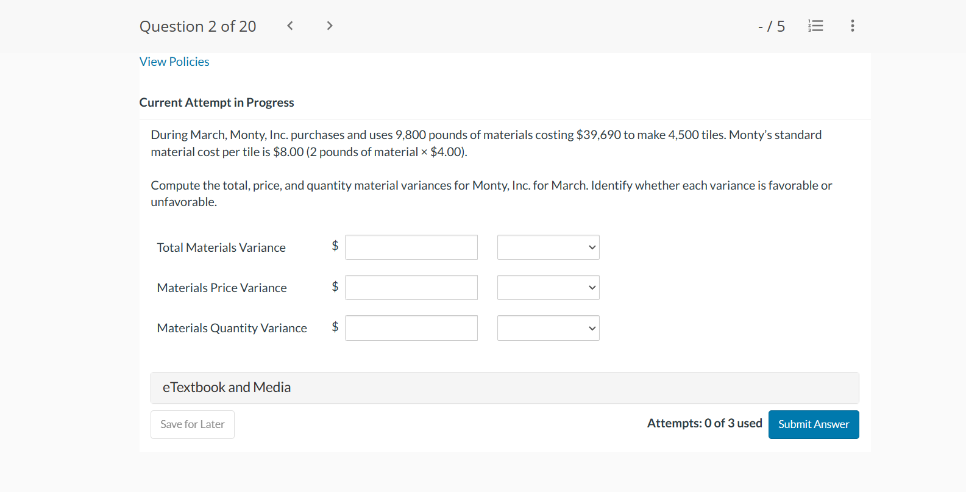Open the Total Materials Variance favorable/unfavorable dropdown

pos(549,248)
